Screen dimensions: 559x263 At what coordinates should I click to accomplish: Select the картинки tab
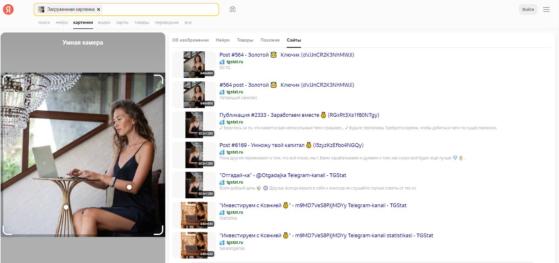[x=83, y=22]
